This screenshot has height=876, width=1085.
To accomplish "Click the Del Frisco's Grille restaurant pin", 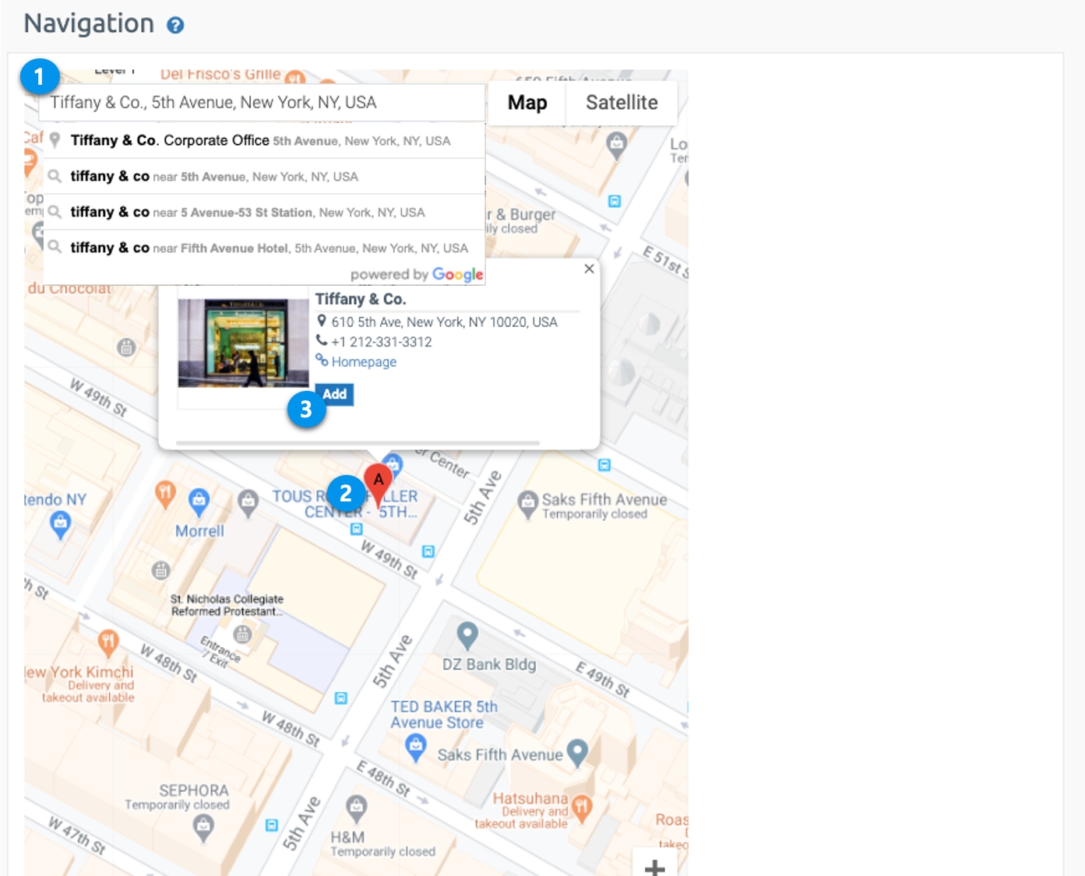I will (x=294, y=77).
